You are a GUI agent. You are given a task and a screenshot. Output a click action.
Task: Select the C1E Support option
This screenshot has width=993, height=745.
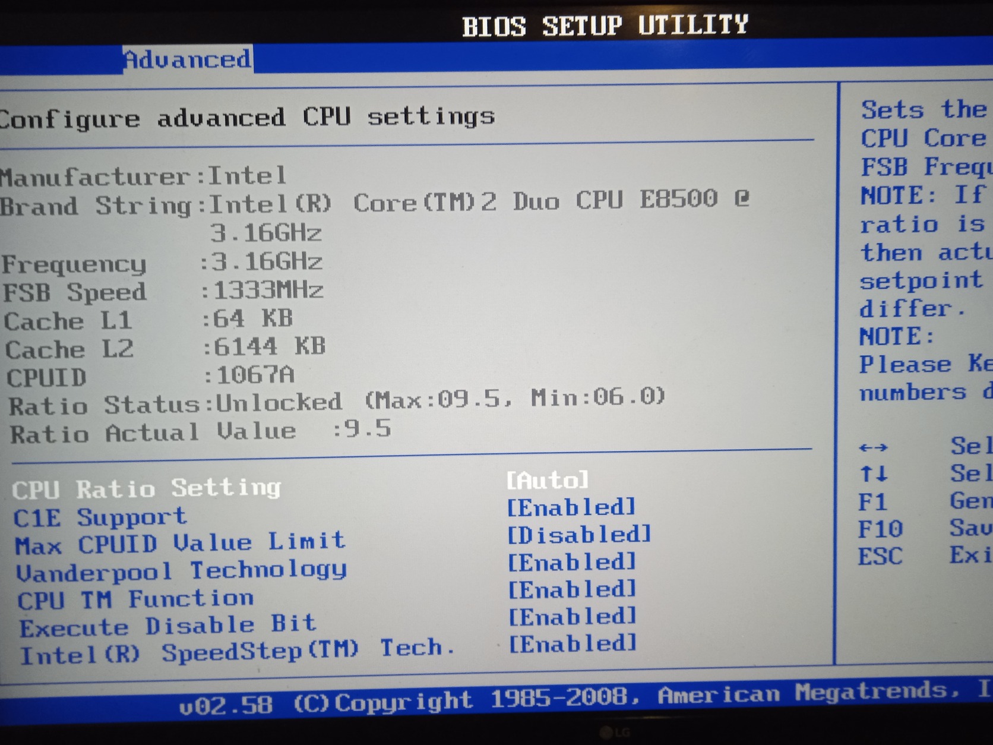click(100, 517)
